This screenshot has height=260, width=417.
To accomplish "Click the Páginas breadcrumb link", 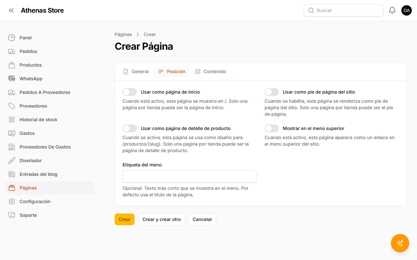I will 123,34.
